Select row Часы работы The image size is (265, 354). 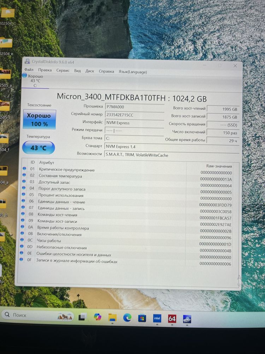click(x=126, y=242)
